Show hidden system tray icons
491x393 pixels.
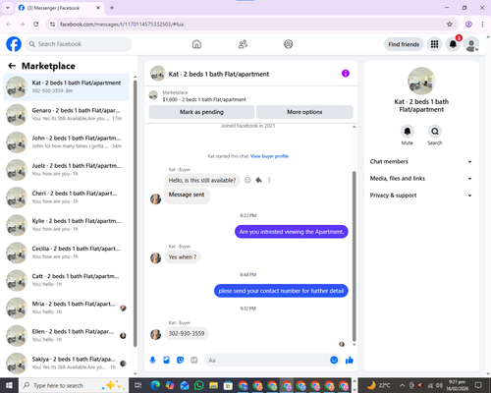click(x=403, y=385)
